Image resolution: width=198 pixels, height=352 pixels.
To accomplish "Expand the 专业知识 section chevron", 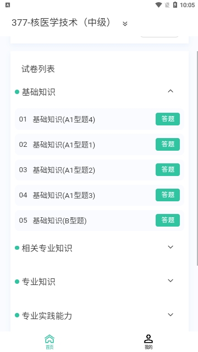I will 170,280.
